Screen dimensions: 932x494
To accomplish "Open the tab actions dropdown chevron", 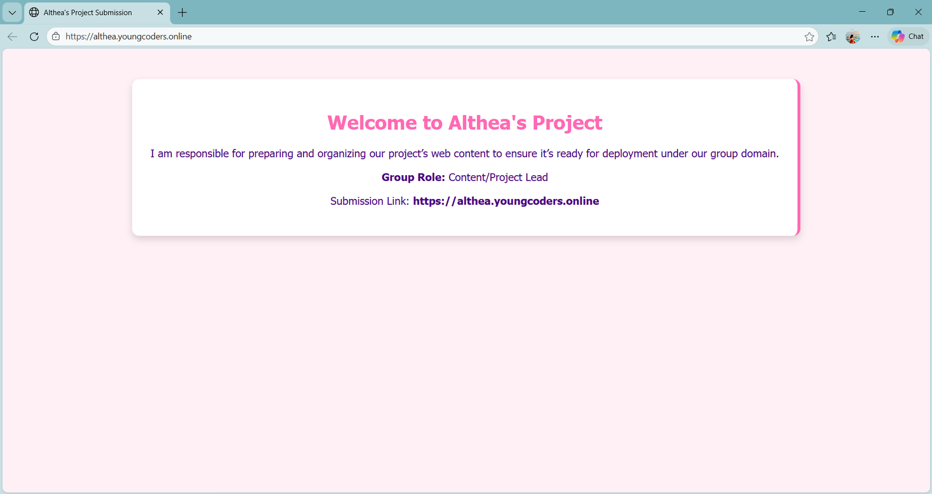I will tap(12, 12).
